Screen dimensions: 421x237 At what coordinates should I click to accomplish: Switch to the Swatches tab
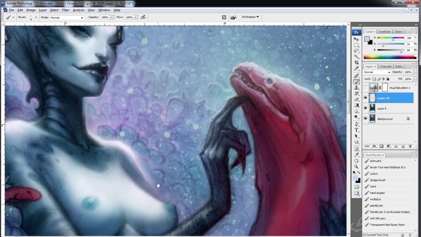point(385,32)
